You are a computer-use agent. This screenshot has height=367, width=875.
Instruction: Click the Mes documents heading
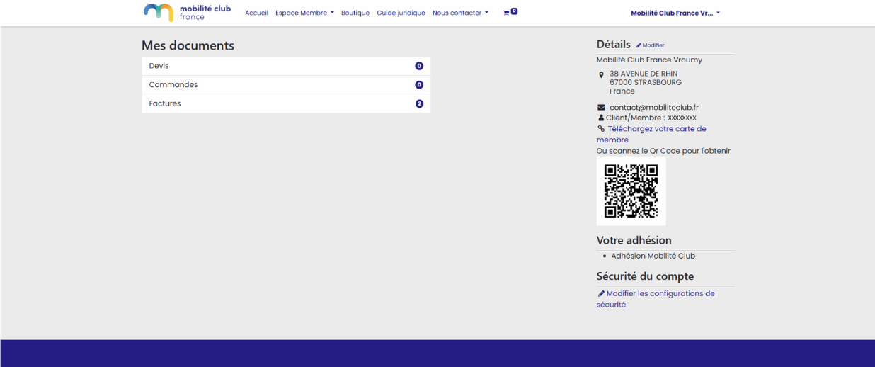pyautogui.click(x=188, y=45)
